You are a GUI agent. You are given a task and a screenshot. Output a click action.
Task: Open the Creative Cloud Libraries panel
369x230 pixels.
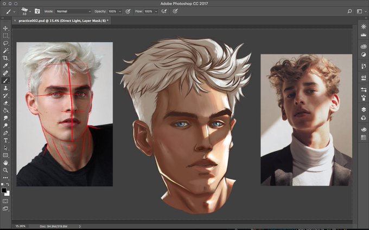364,47
